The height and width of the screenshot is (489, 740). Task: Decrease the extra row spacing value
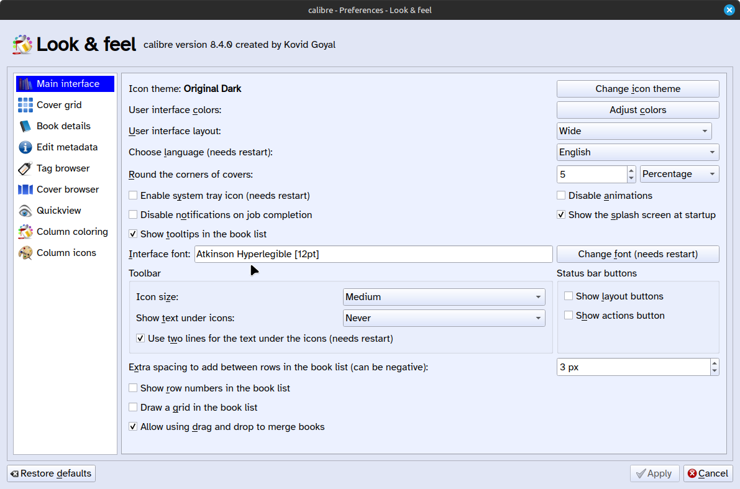(715, 371)
